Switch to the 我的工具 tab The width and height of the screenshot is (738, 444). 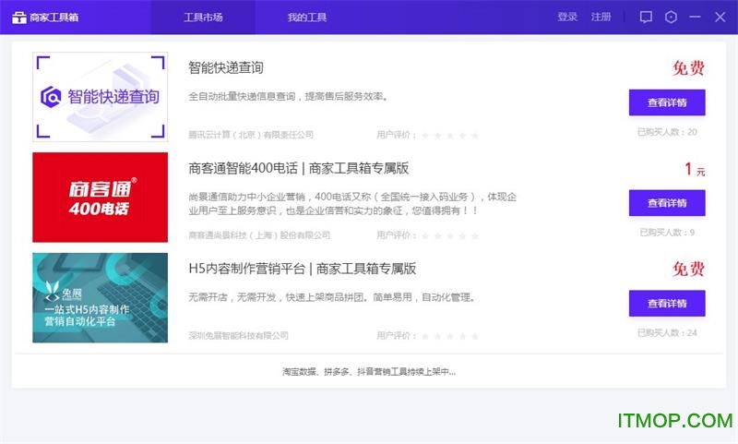[306, 17]
